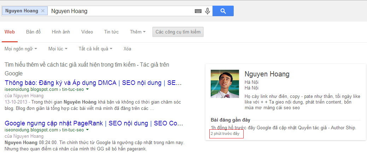
Task: Expand the Tất cả kết quả filter
Action: tap(95, 49)
